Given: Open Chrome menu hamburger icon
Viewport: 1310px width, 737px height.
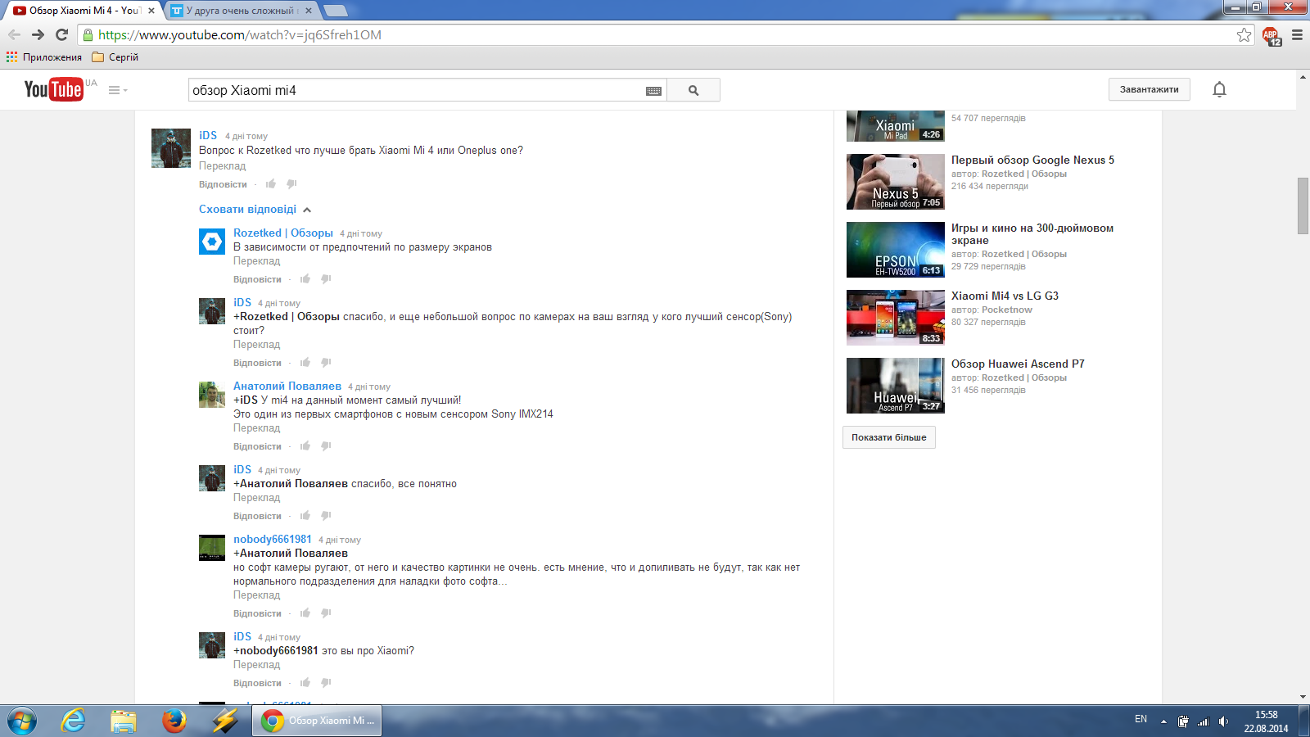Looking at the screenshot, I should tap(1297, 34).
